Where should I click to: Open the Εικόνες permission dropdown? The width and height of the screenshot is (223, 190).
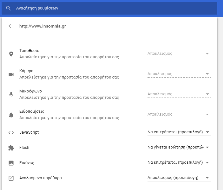click(179, 162)
